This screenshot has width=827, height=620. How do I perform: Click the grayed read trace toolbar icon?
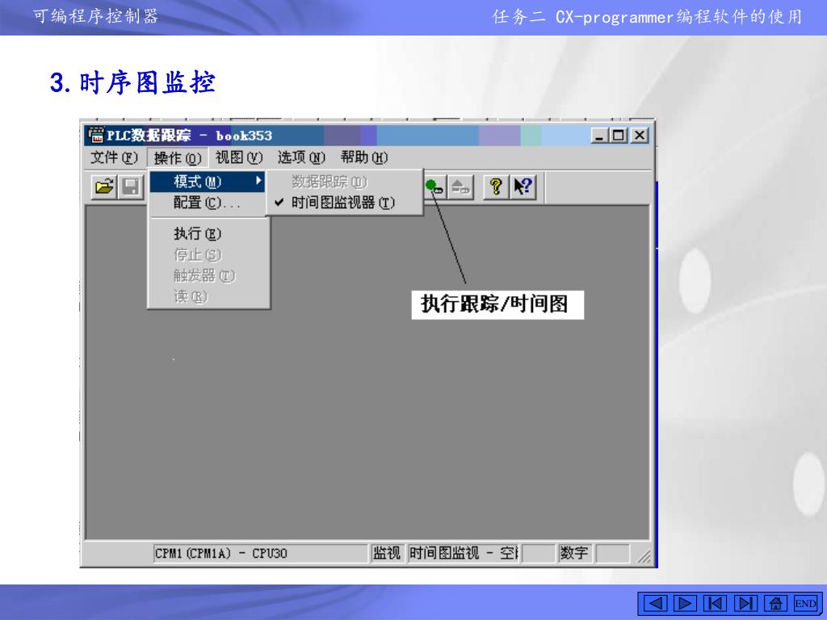(x=461, y=187)
